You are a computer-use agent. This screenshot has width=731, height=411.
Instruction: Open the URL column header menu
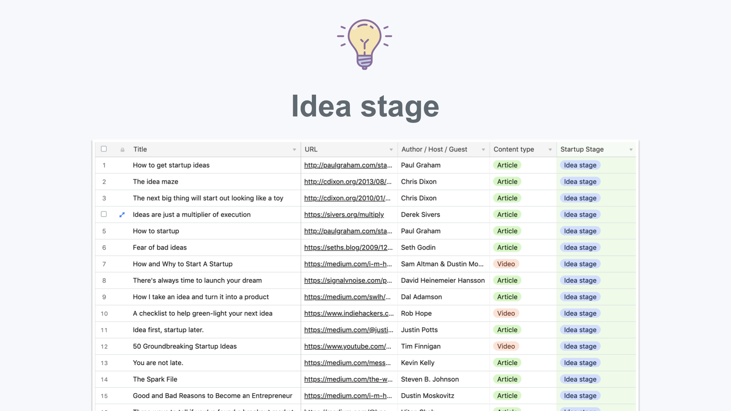point(391,149)
